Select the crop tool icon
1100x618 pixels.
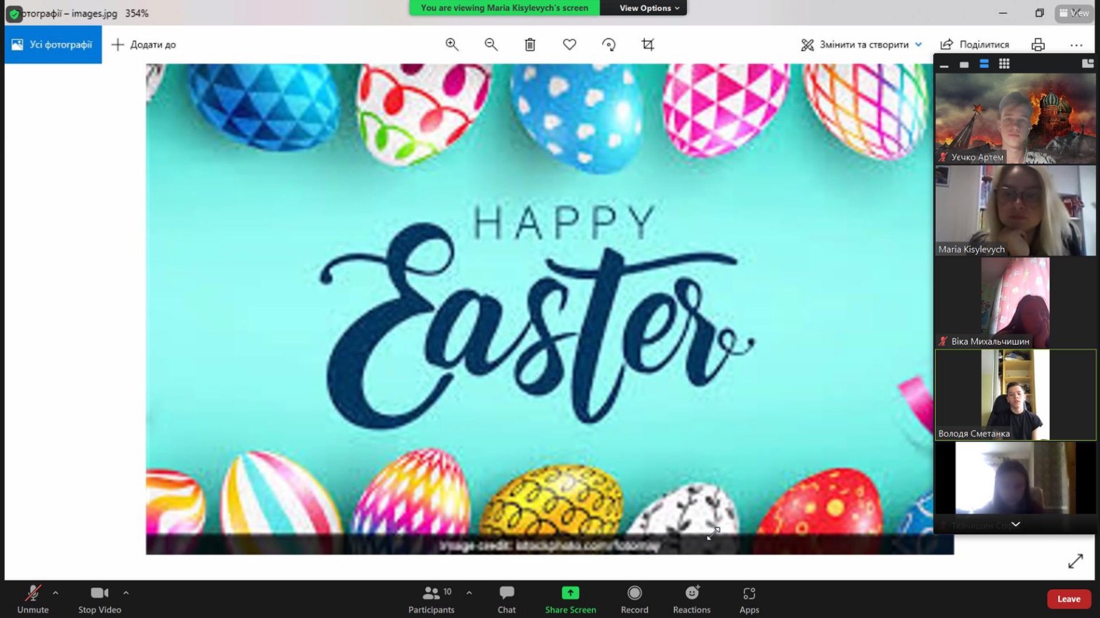click(648, 45)
